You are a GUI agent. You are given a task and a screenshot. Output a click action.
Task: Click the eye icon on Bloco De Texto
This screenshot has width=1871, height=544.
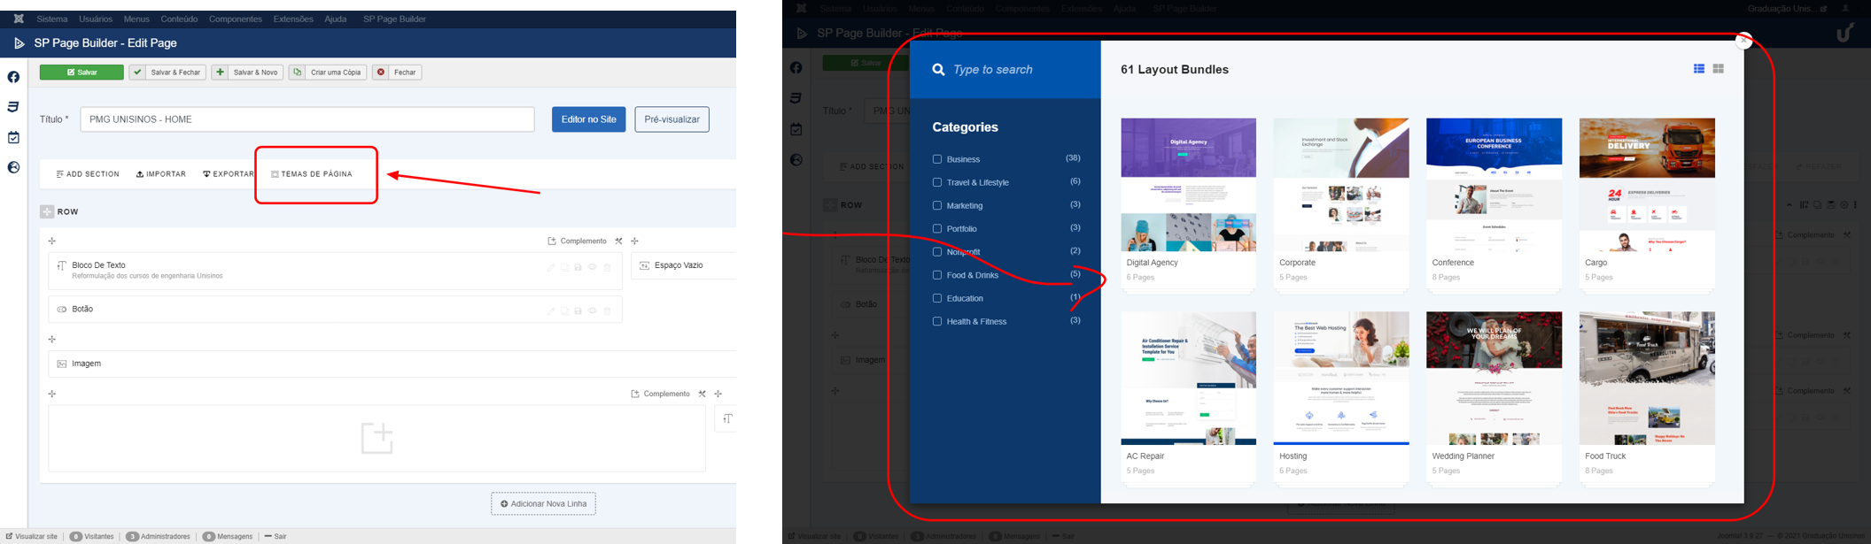click(x=593, y=267)
